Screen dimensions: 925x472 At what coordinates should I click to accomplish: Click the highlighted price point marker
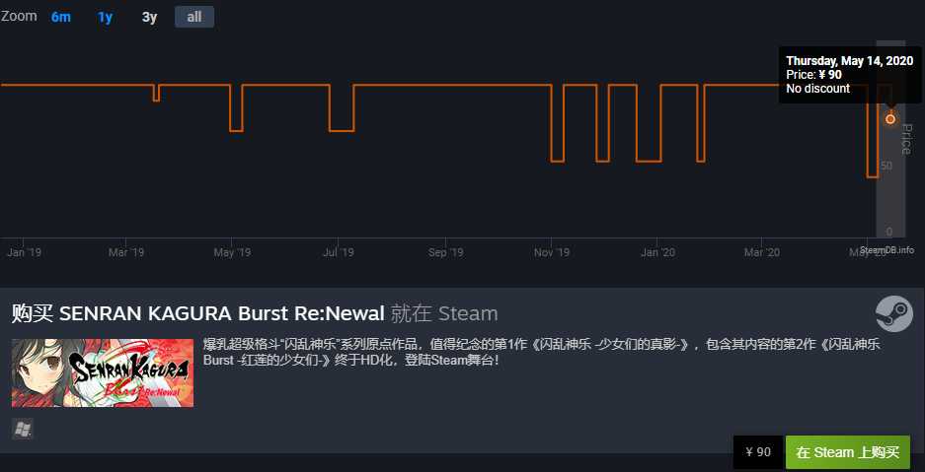(x=890, y=119)
